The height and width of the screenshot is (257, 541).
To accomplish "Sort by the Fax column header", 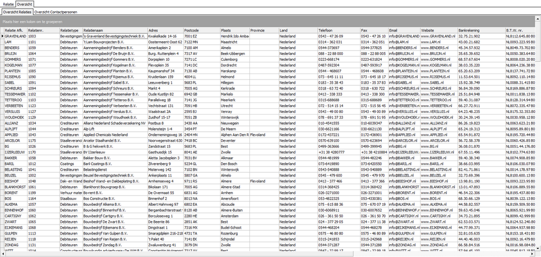I will pos(374,30).
